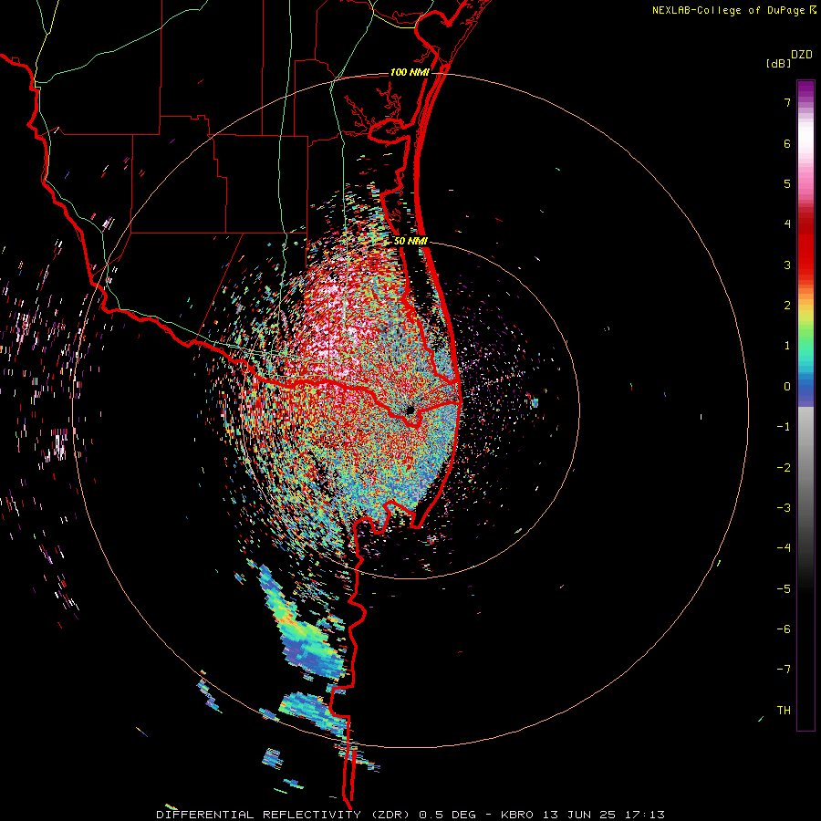The height and width of the screenshot is (821, 821).
Task: Click the -3 scale value
Action: 784,508
